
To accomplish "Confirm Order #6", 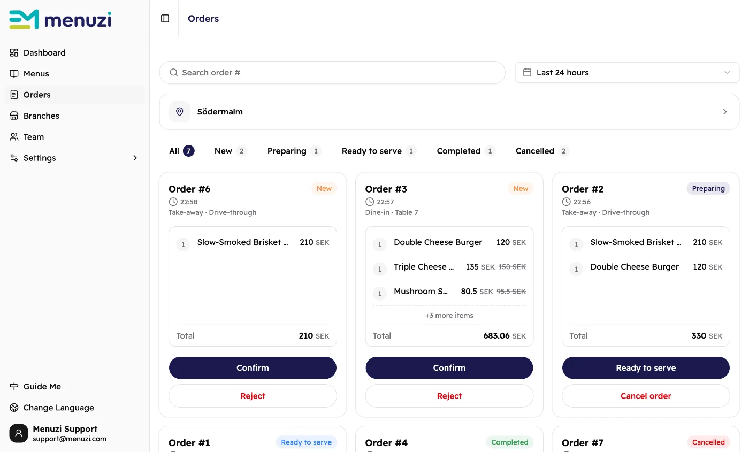I will coord(253,368).
